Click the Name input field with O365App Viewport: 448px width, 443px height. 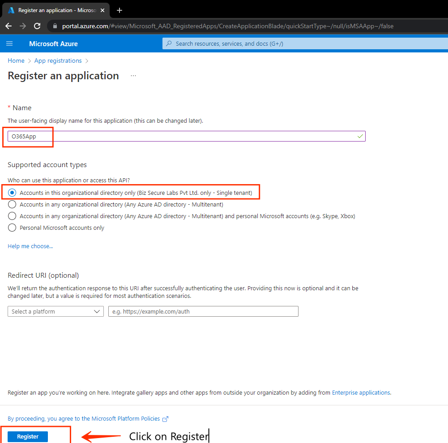tap(186, 136)
